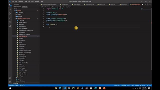Screen dimensions: 160x90
Task: Open pickling.py in the explorer
Action: click(21, 60)
